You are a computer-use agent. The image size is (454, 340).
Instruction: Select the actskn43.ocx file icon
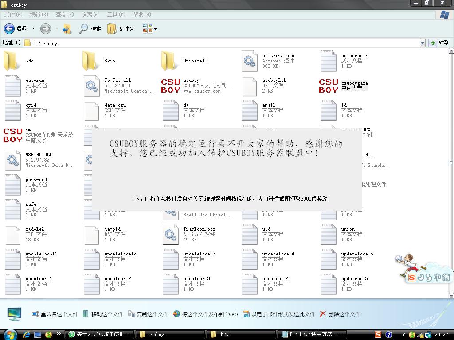point(250,61)
